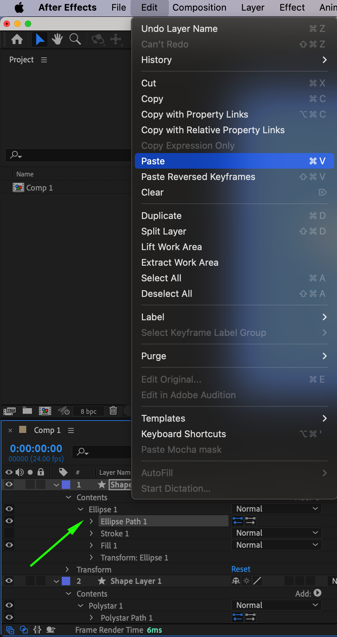Image resolution: width=337 pixels, height=637 pixels.
Task: Set Ellipse Path 1 reversed direction icon
Action: (x=238, y=521)
